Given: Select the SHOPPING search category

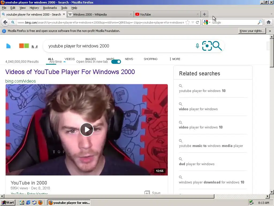Looking at the screenshot, I should [x=150, y=59].
